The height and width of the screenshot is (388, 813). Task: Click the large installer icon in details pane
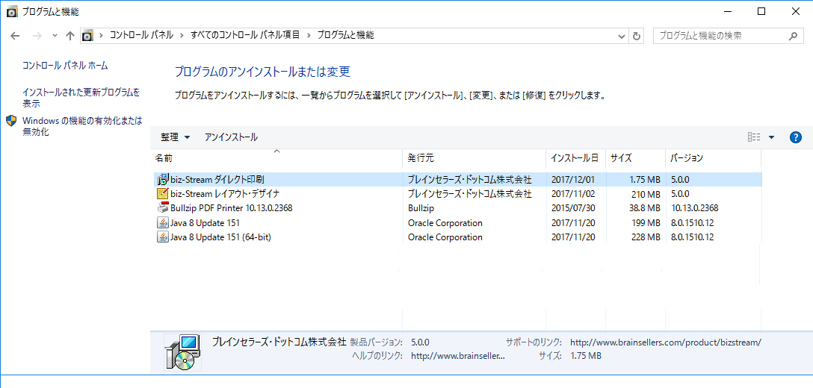tap(182, 352)
